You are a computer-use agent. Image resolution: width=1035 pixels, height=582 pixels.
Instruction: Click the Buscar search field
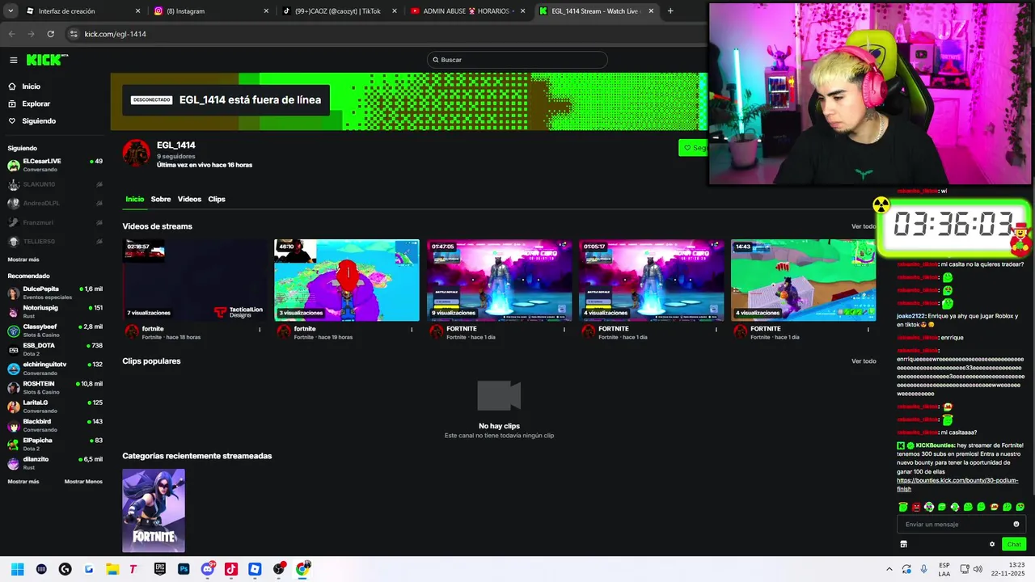[517, 60]
